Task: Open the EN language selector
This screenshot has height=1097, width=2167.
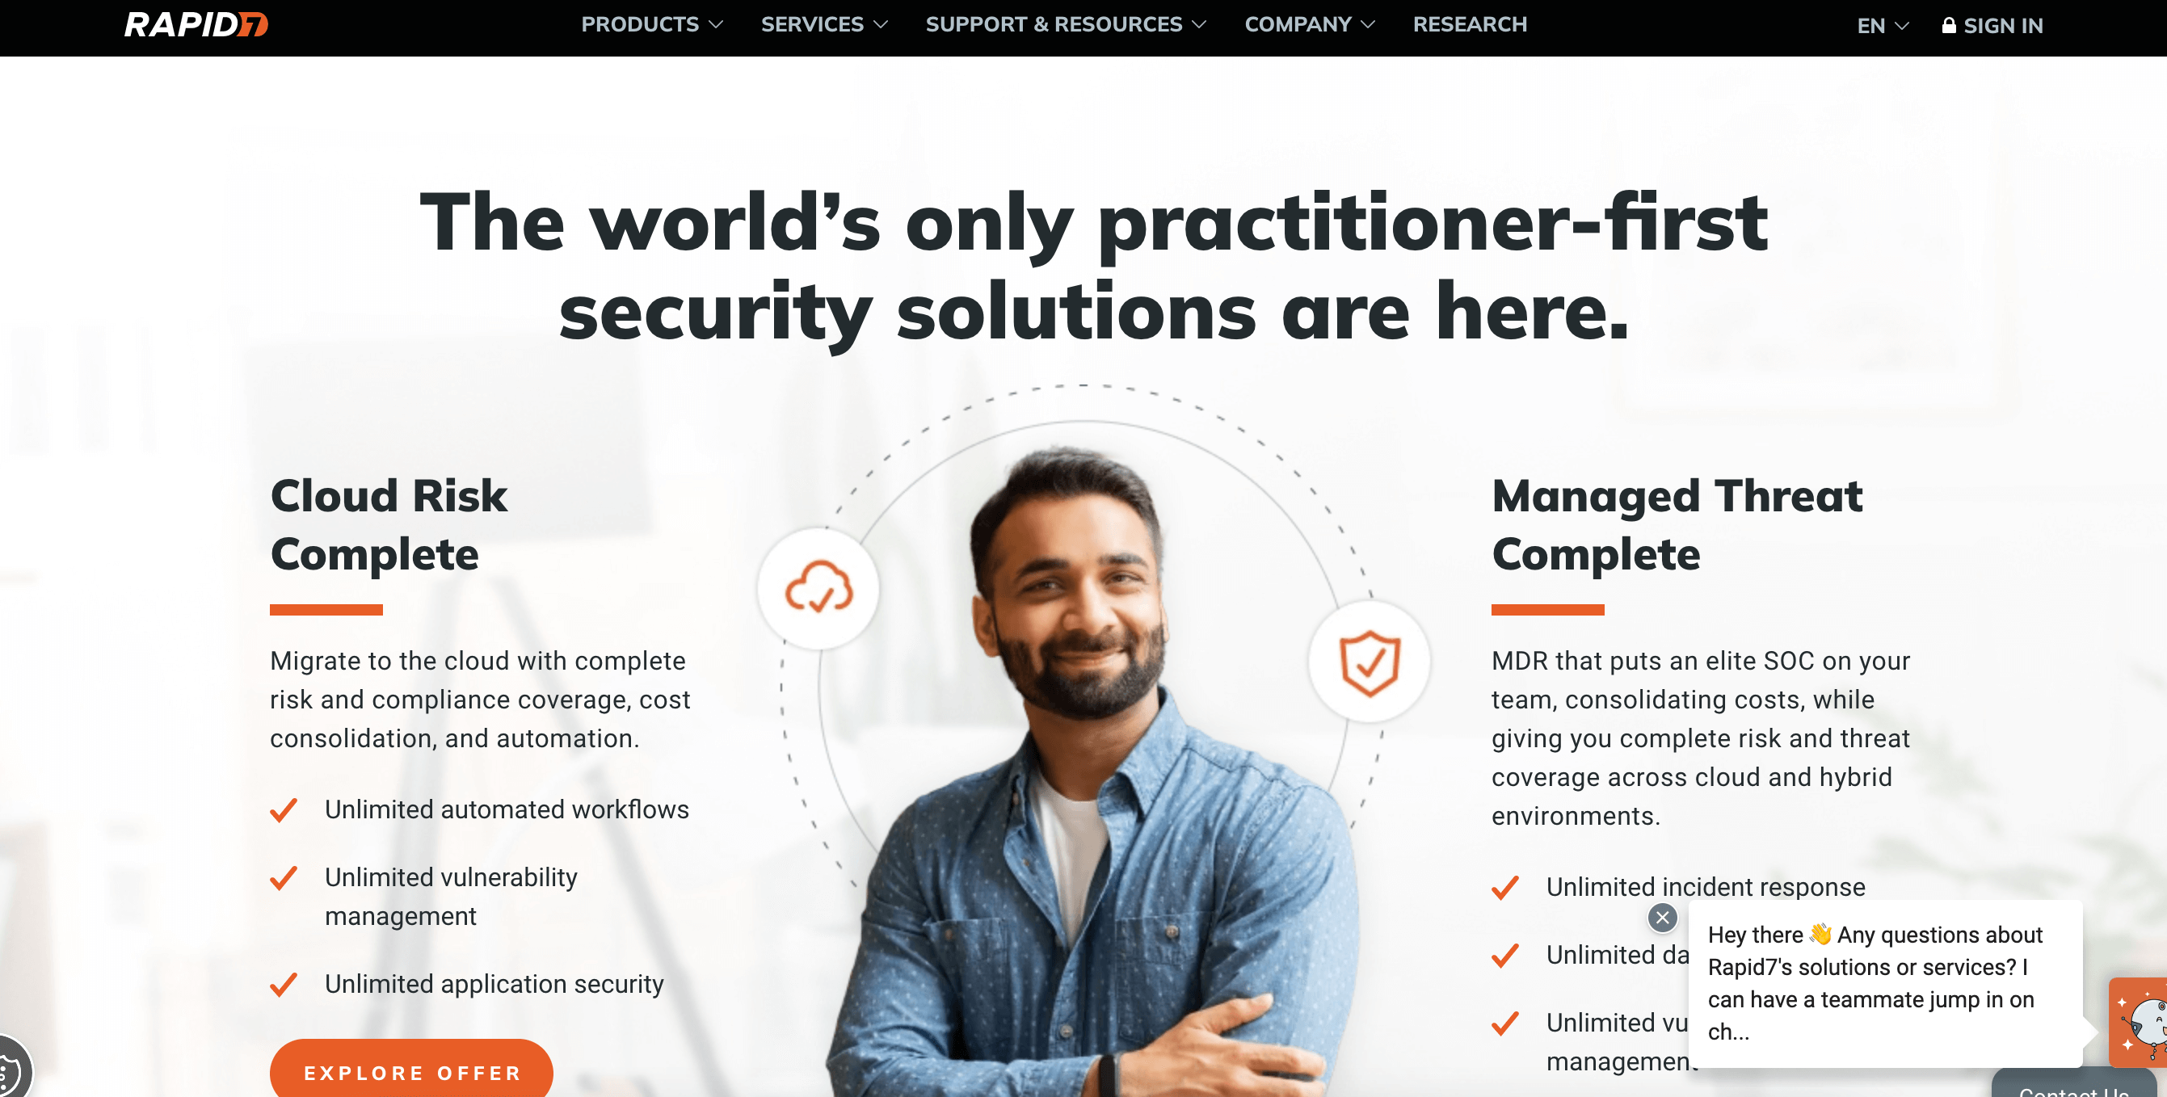Action: [x=1883, y=26]
